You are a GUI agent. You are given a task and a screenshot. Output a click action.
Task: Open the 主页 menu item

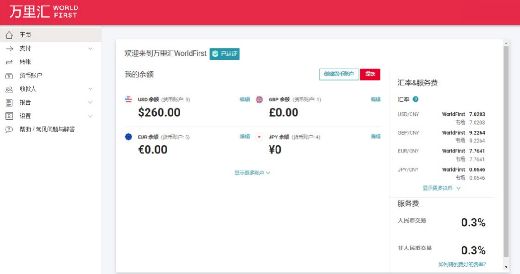tap(51, 35)
